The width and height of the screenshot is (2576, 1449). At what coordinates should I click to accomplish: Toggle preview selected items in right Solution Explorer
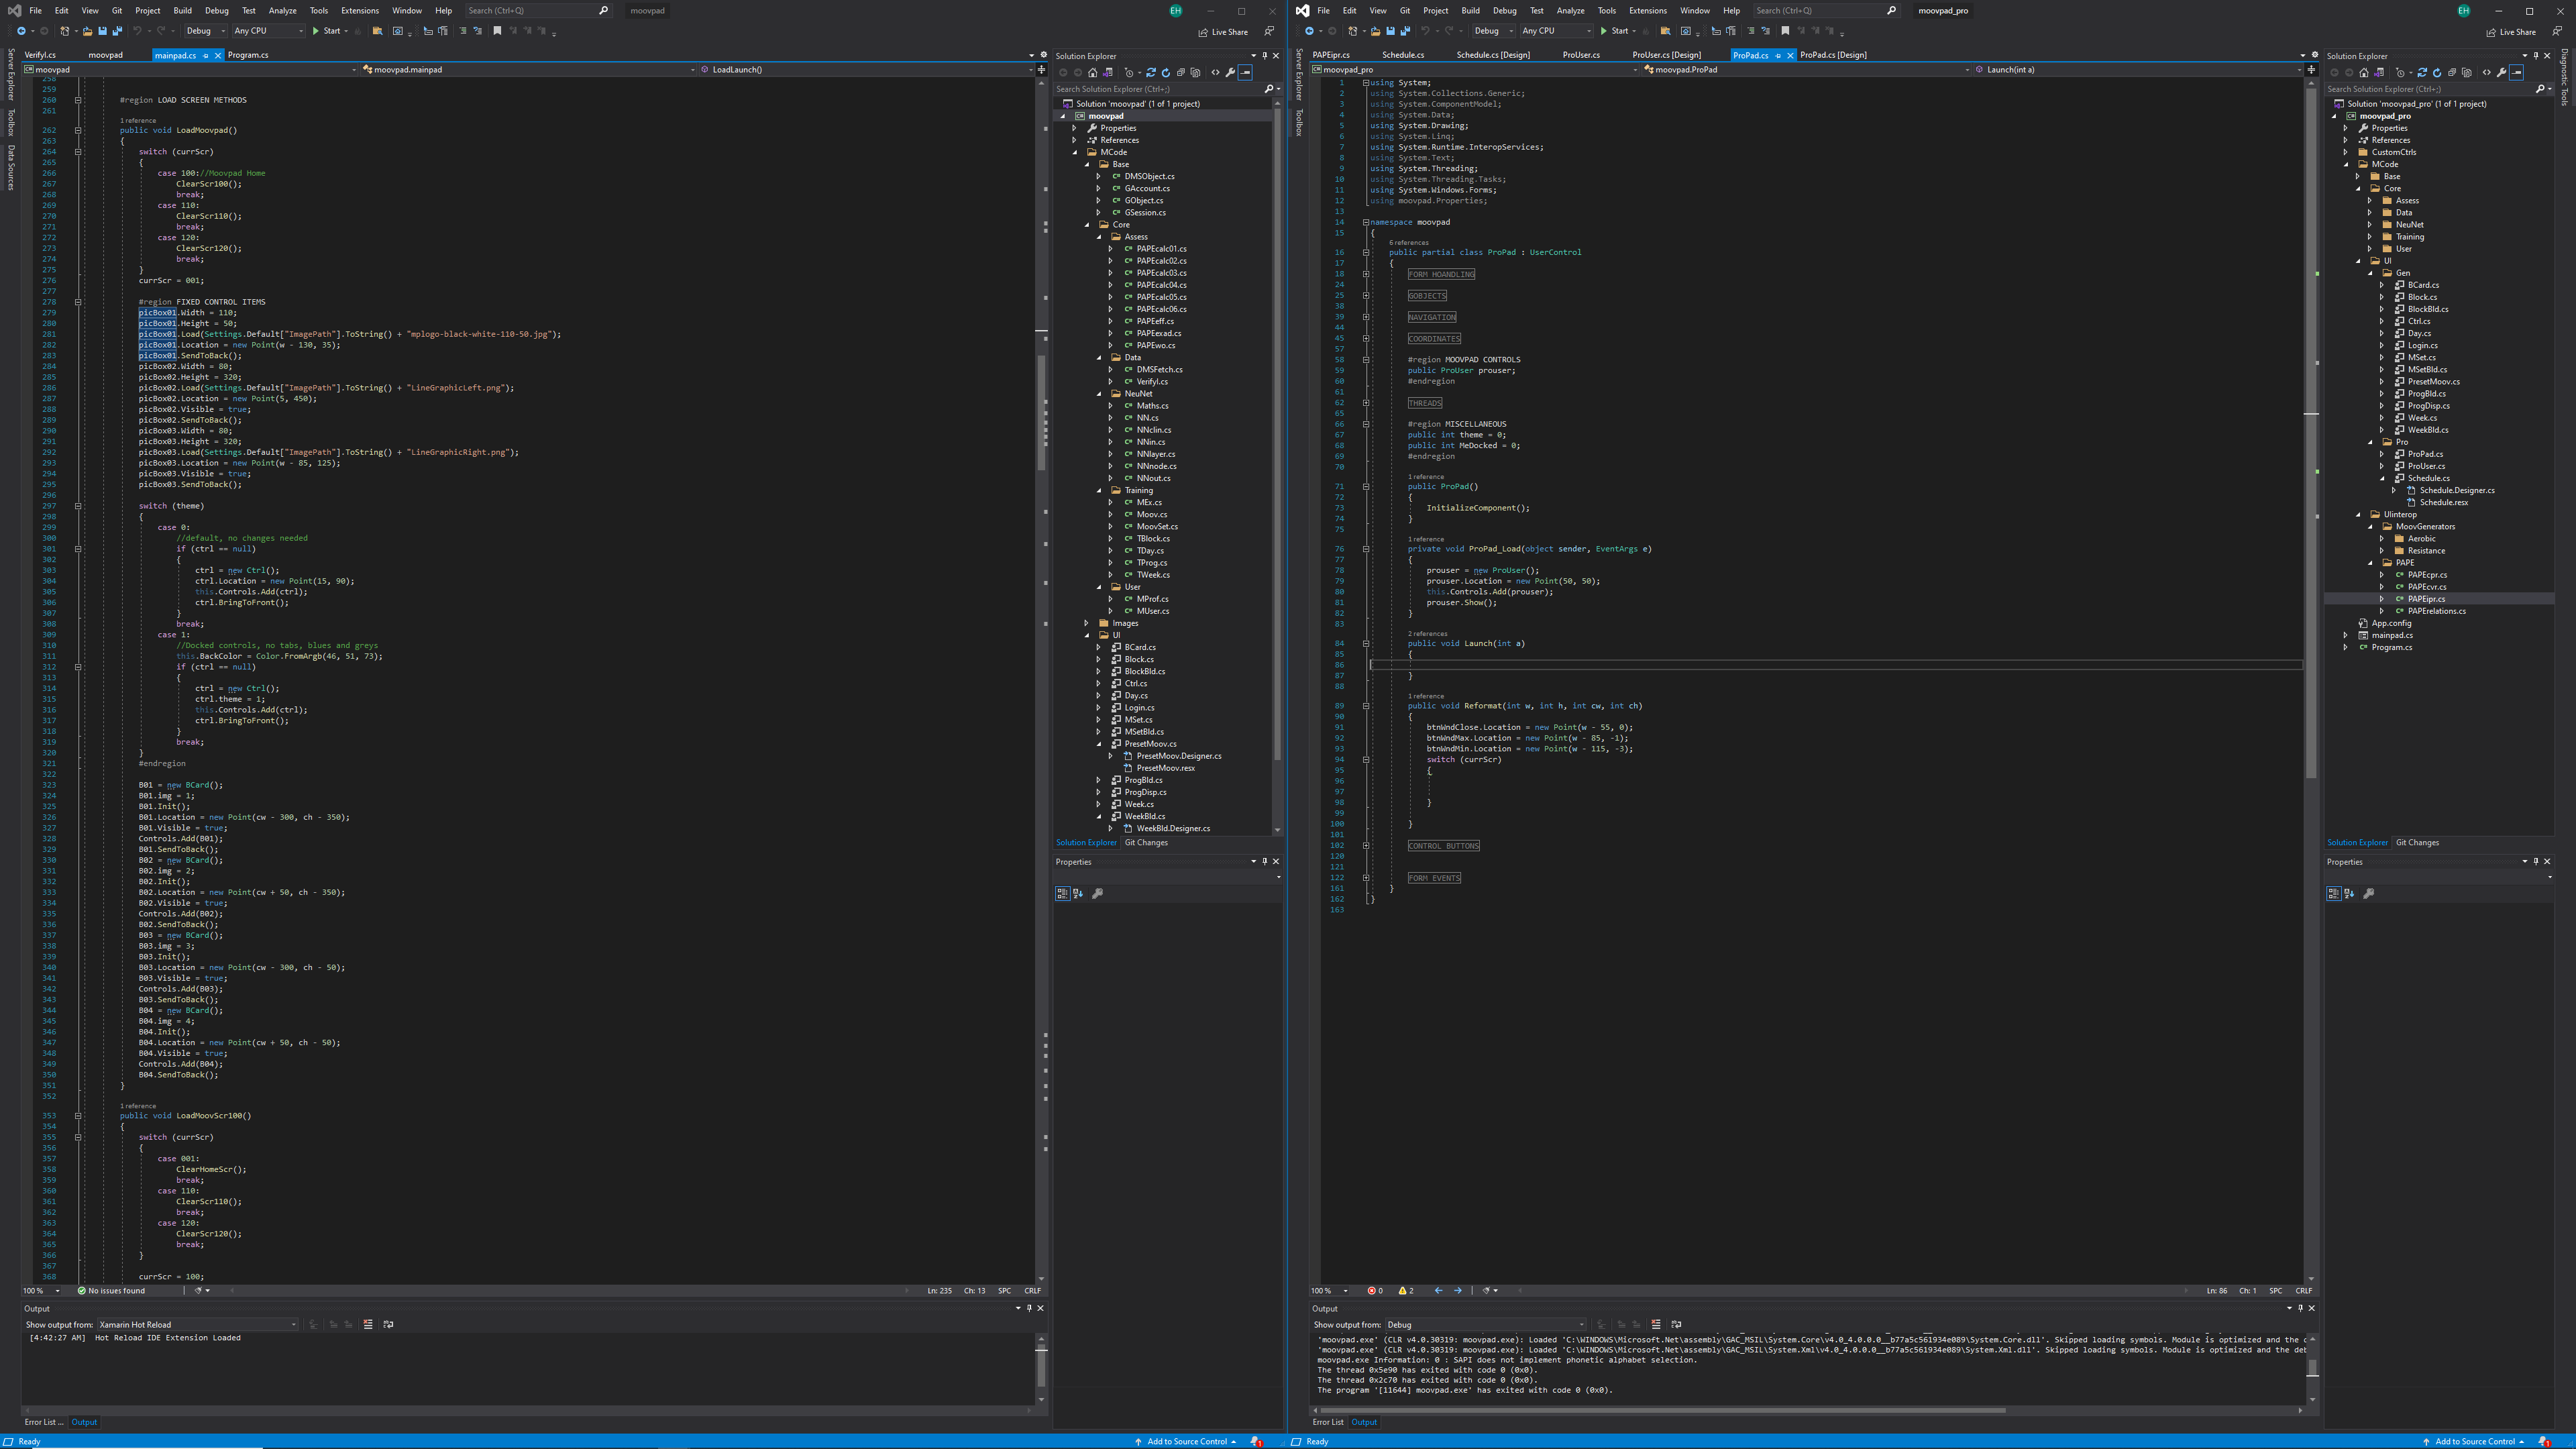pyautogui.click(x=2516, y=73)
